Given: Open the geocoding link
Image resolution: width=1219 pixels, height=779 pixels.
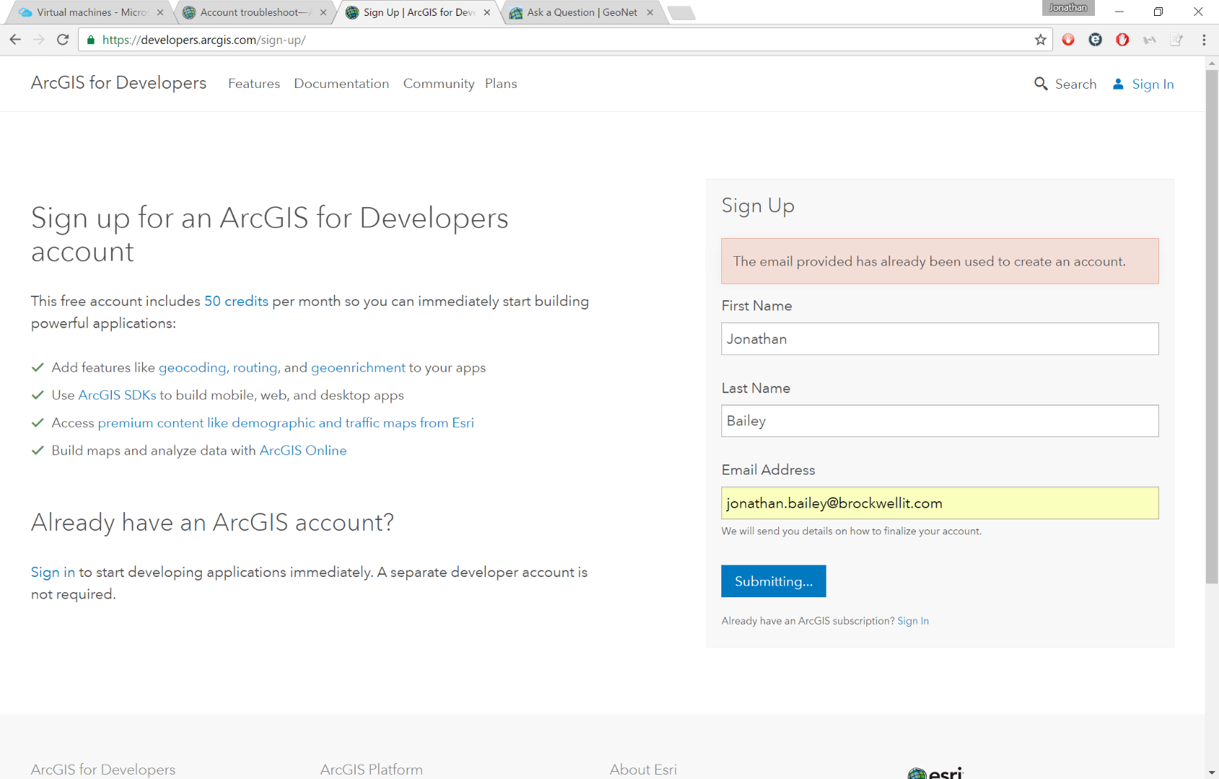Looking at the screenshot, I should coord(192,368).
